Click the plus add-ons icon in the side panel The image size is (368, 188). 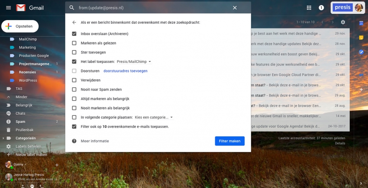coord(361,90)
